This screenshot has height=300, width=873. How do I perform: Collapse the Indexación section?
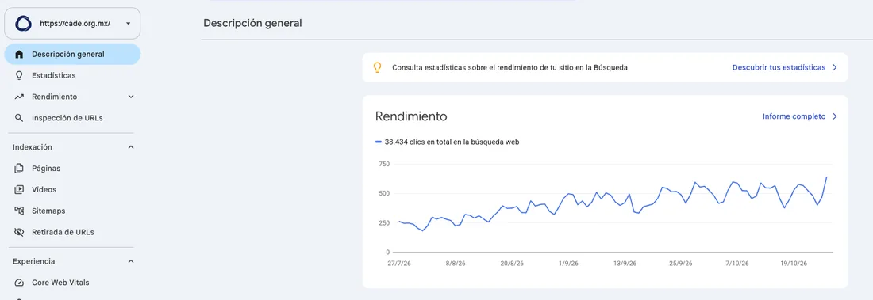pyautogui.click(x=131, y=147)
